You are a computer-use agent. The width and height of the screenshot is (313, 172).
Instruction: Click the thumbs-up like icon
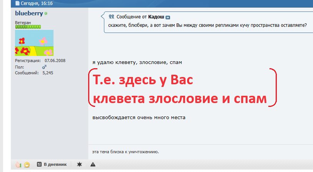pos(18,165)
